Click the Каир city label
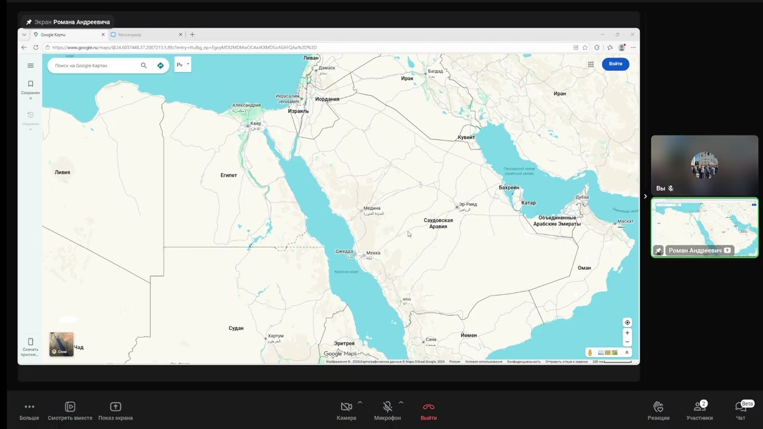Viewport: 763px width, 429px height. click(x=256, y=123)
